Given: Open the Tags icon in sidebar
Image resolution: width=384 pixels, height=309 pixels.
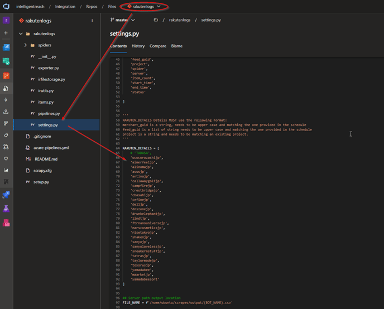Looking at the screenshot, I should point(6,135).
